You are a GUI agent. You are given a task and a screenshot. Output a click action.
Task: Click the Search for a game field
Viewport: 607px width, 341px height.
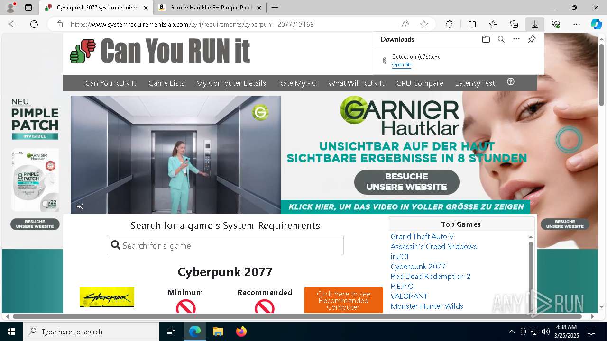(x=225, y=245)
